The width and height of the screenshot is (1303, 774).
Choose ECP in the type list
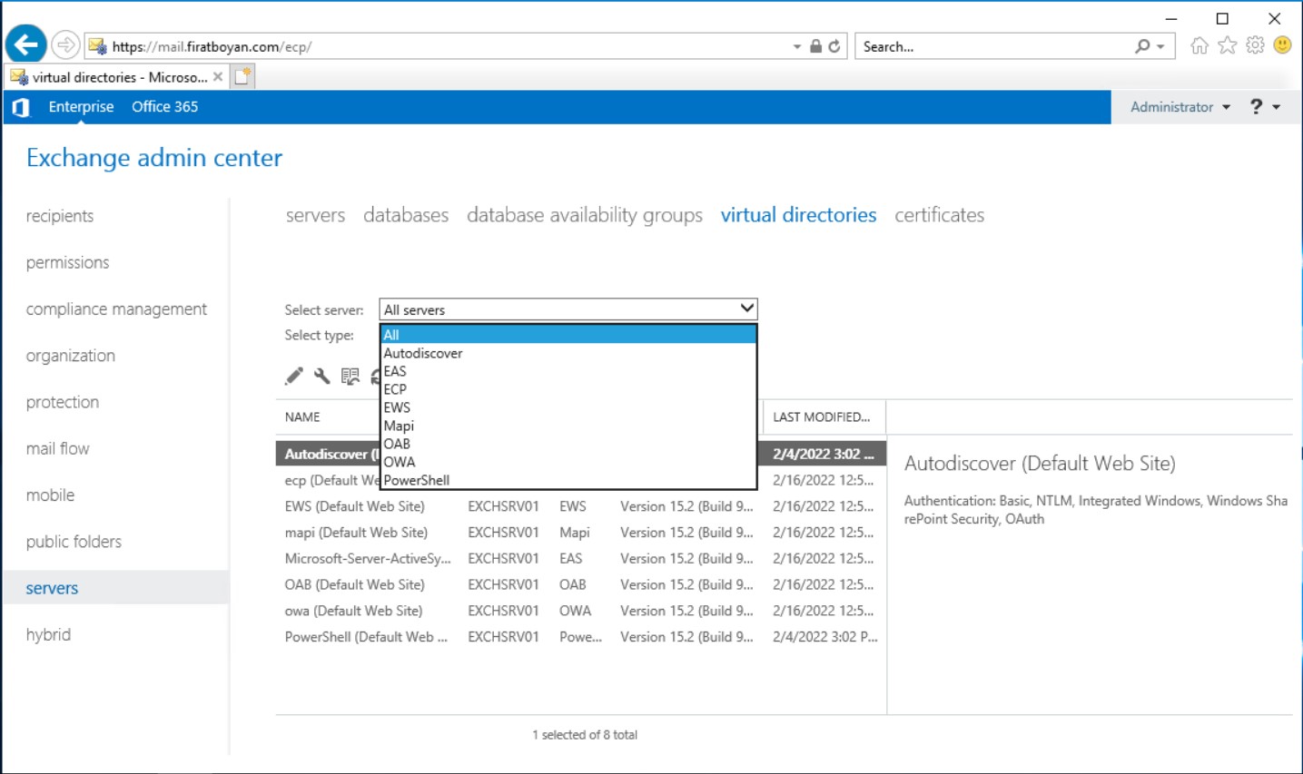click(x=568, y=389)
